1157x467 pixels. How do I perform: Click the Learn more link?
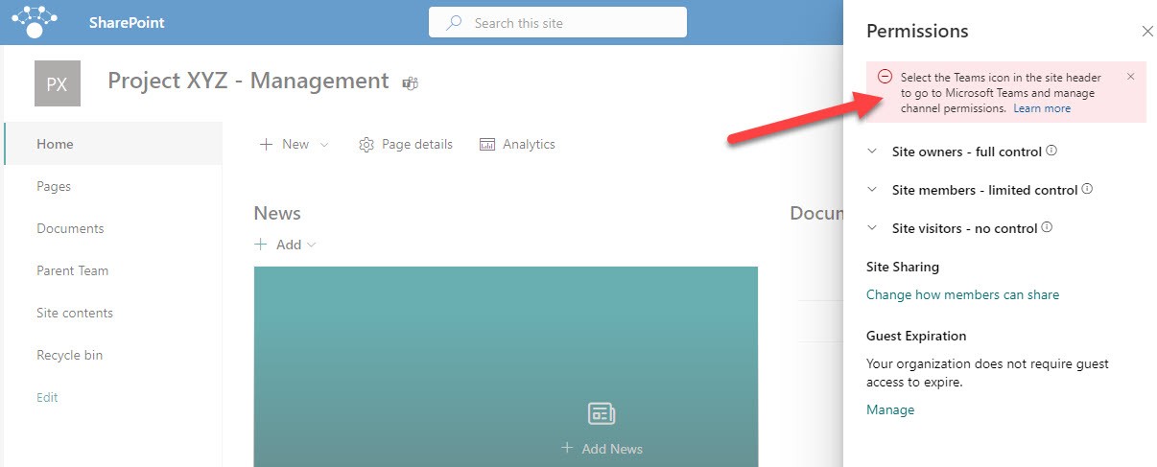pos(1042,108)
